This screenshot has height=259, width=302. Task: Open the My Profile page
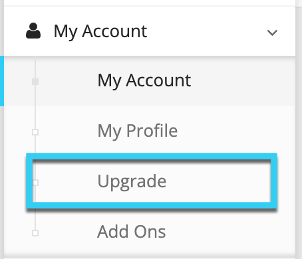pyautogui.click(x=138, y=131)
